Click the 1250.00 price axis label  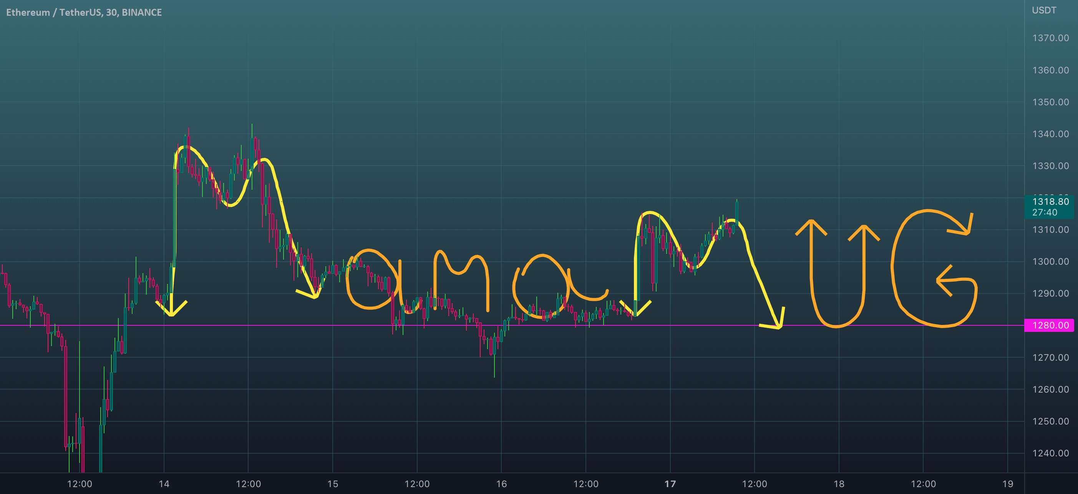click(1050, 421)
